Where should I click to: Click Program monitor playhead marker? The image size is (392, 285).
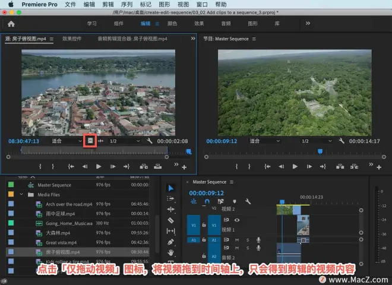coord(320,151)
